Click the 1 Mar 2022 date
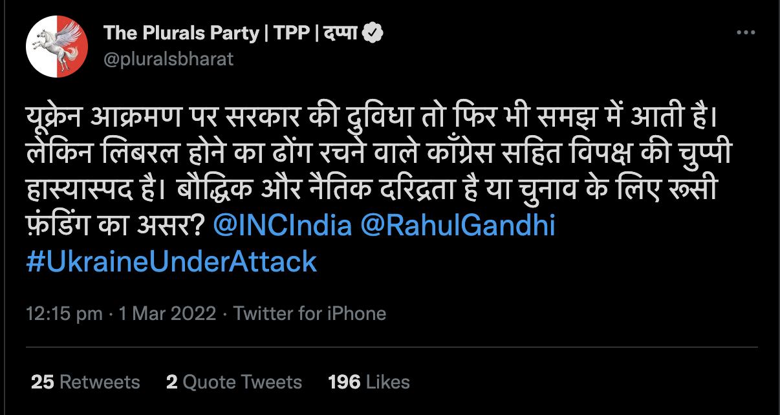780x415 pixels. (x=167, y=314)
